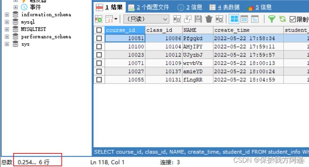Click the delete rows trash icon
This screenshot has height=167, width=309.
209,19
